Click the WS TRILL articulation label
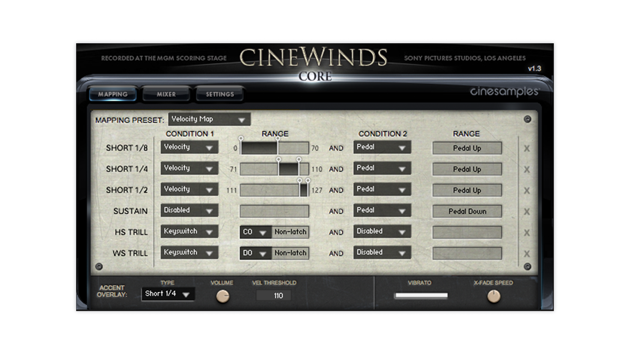630x354 pixels. [130, 253]
